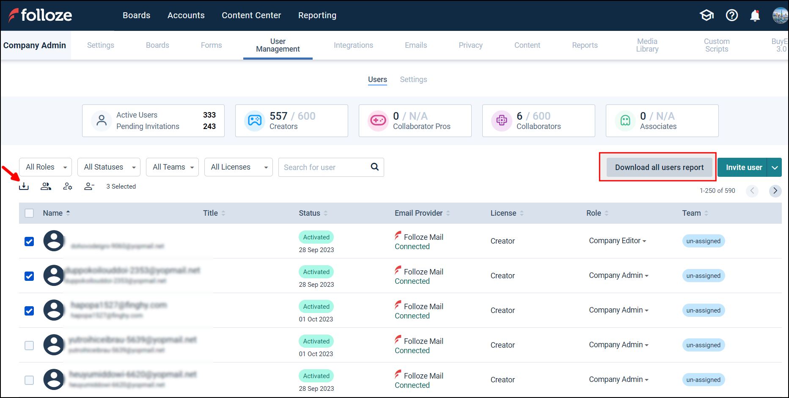789x398 pixels.
Task: Open the Integrations section in Company Admin
Action: pos(354,45)
